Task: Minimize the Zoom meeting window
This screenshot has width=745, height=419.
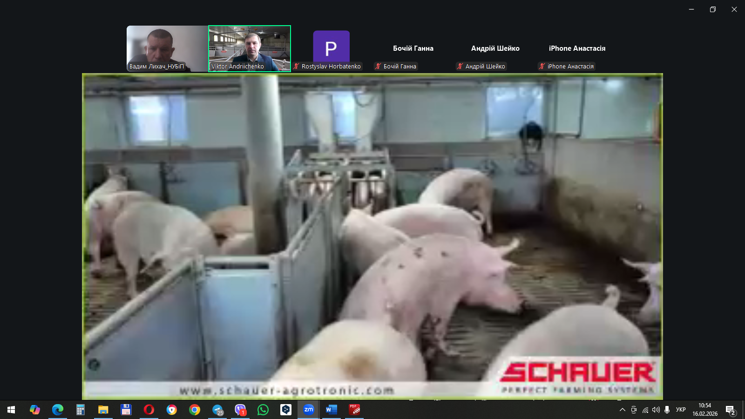Action: [x=691, y=9]
